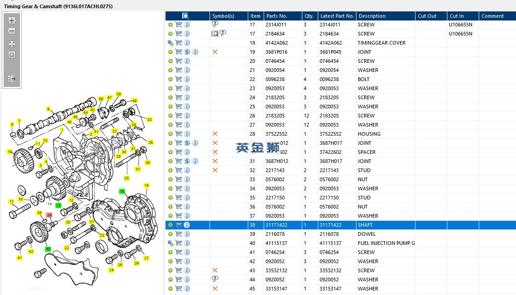Click note bubble symbol for item 44
The width and height of the screenshot is (516, 295).
215,279
